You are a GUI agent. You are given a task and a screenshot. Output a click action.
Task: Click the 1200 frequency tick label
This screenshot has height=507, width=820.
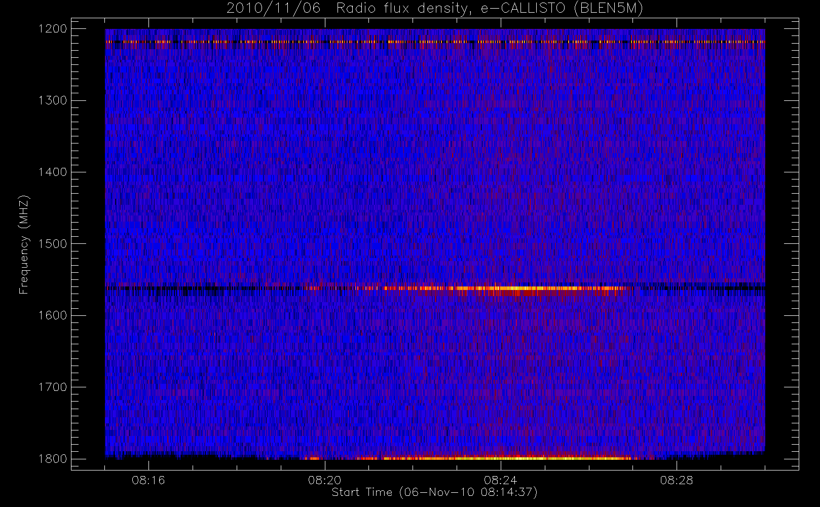53,29
